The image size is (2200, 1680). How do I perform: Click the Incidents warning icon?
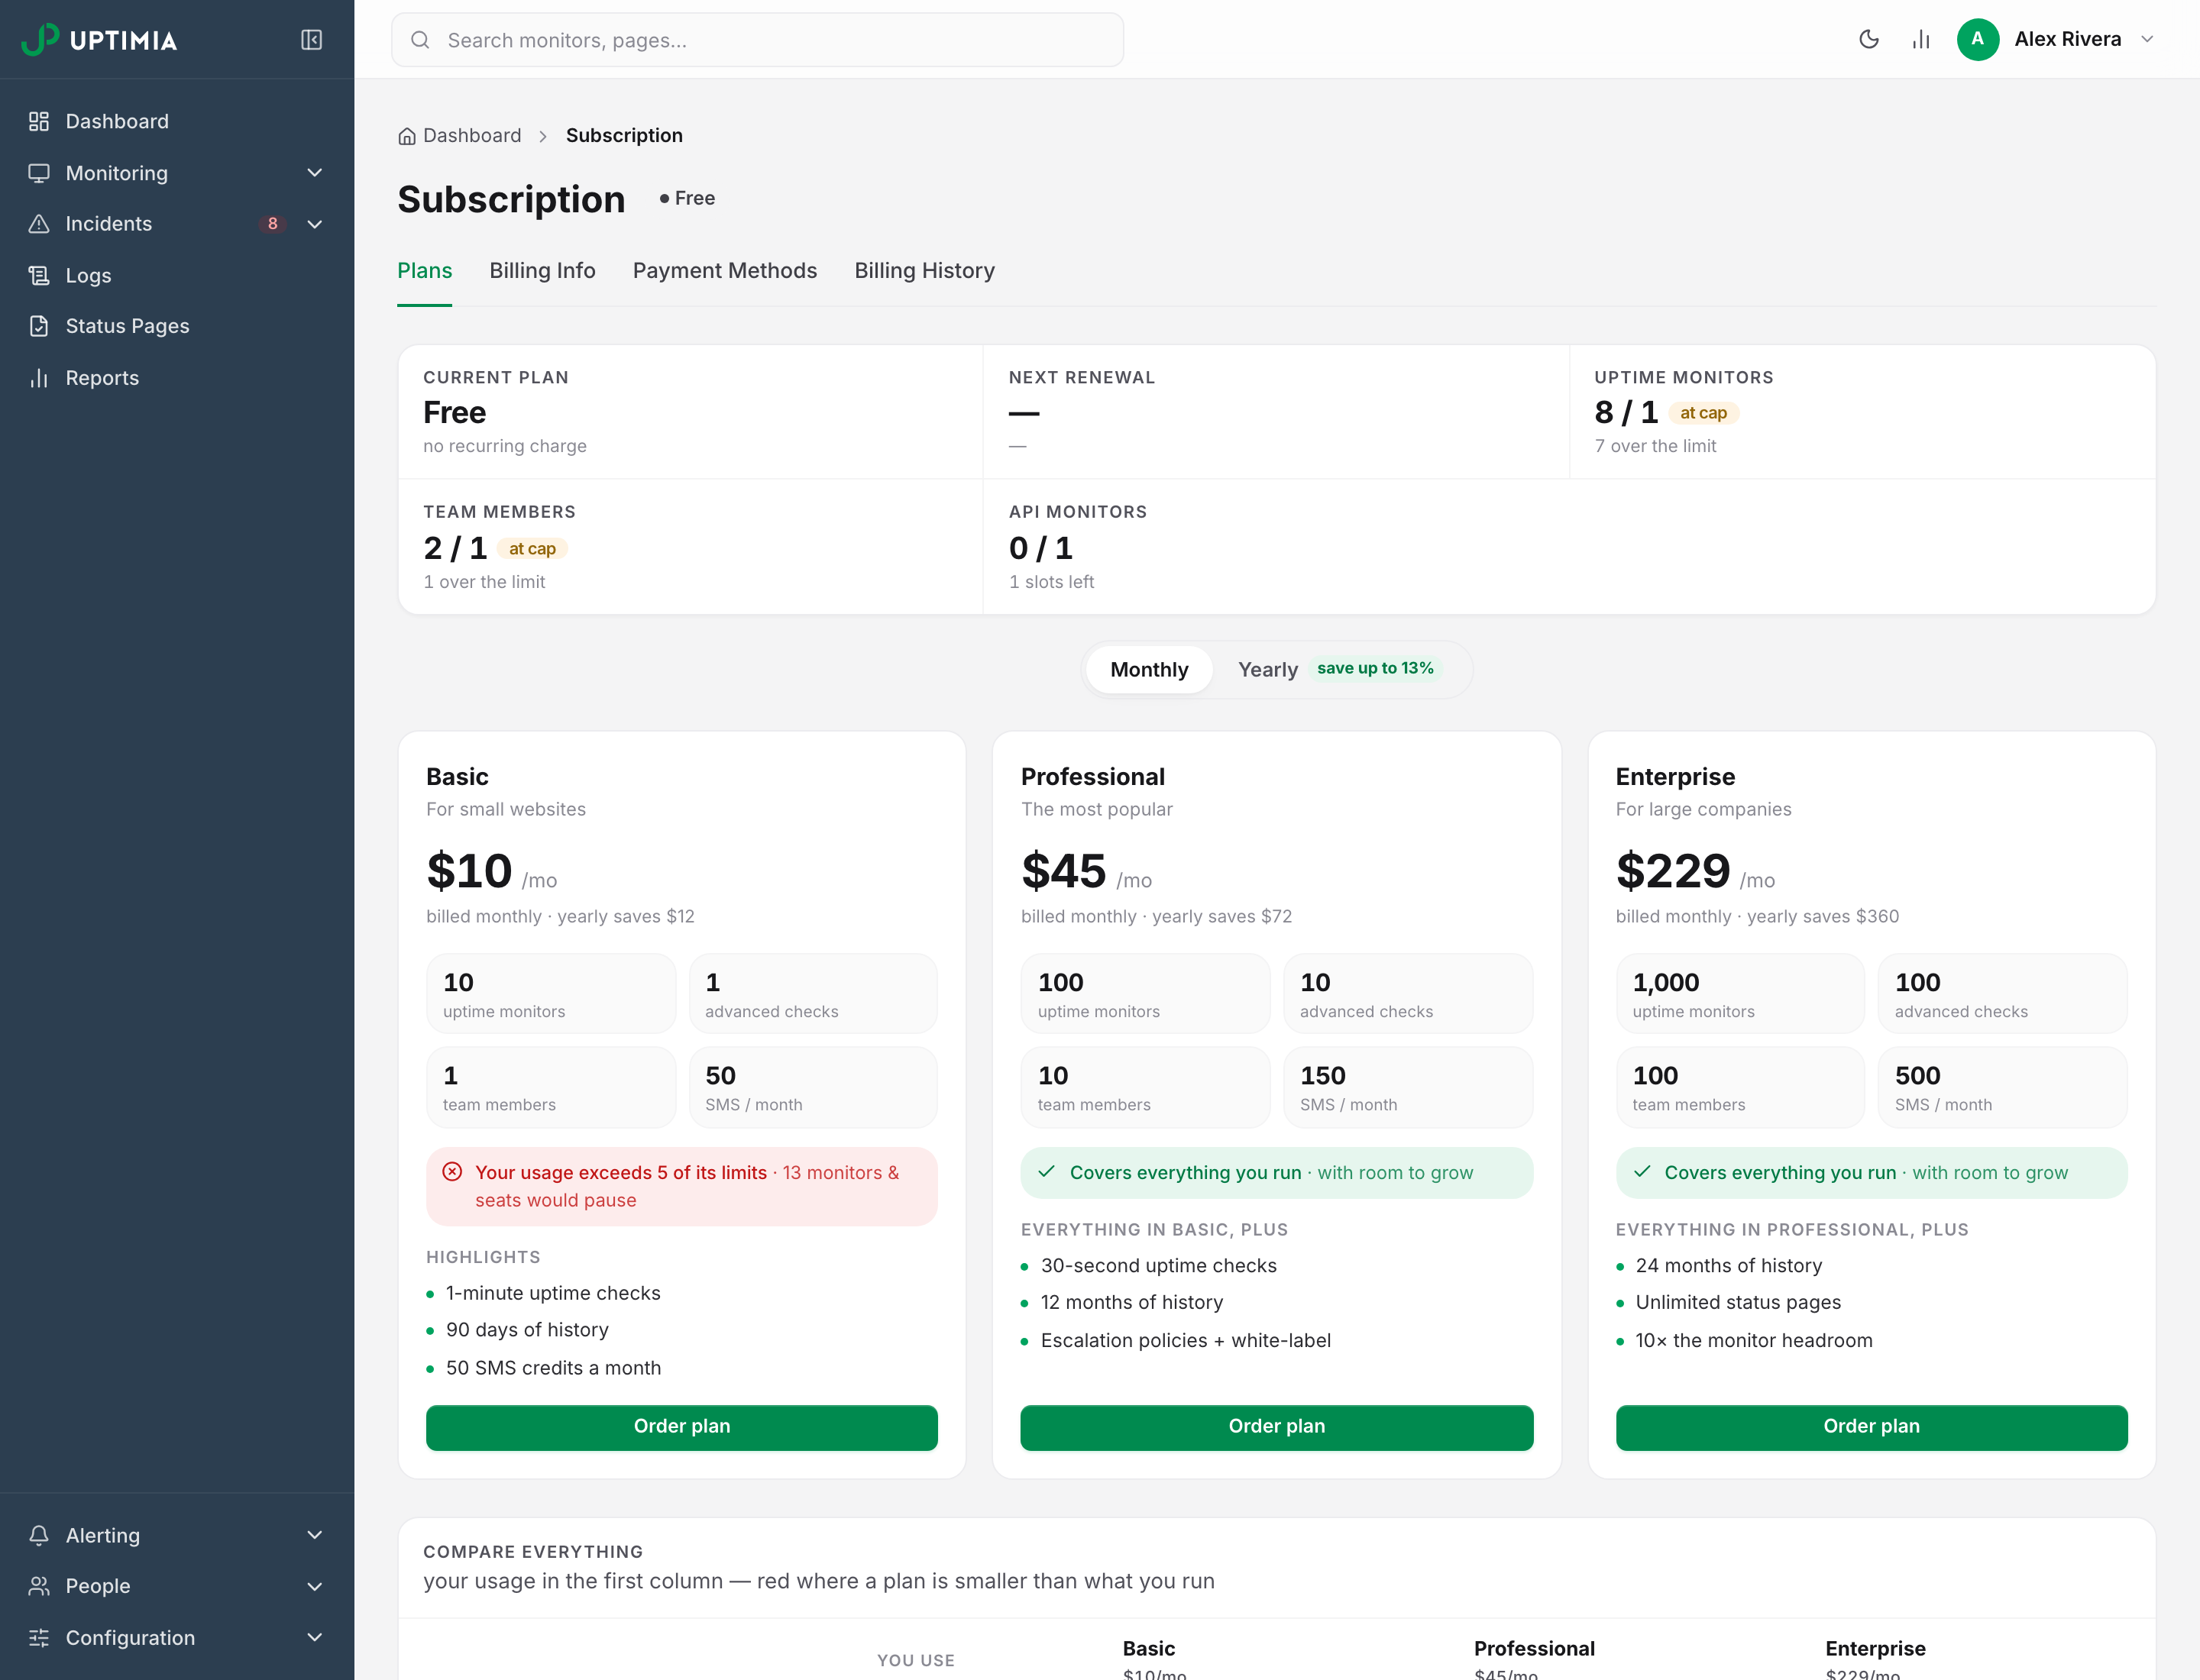[39, 224]
